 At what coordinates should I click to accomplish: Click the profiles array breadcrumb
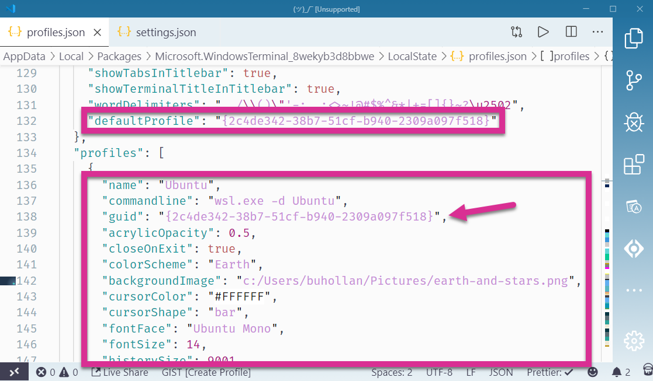click(565, 57)
